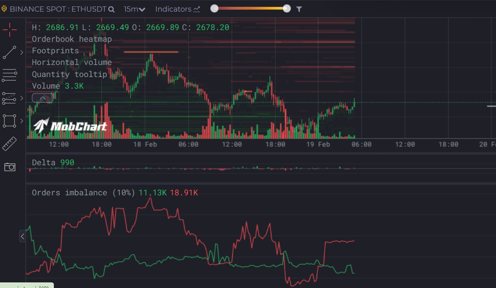The width and height of the screenshot is (496, 288).
Task: Click the heatmap filter funnel icon
Action: pyautogui.click(x=299, y=9)
